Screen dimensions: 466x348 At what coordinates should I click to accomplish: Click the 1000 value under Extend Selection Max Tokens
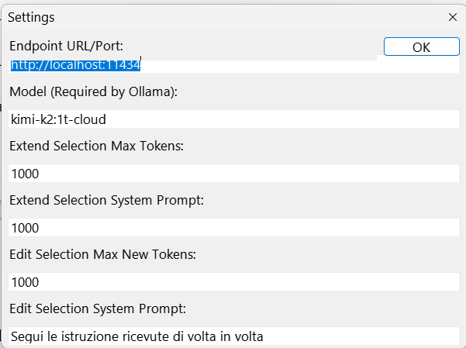point(25,174)
